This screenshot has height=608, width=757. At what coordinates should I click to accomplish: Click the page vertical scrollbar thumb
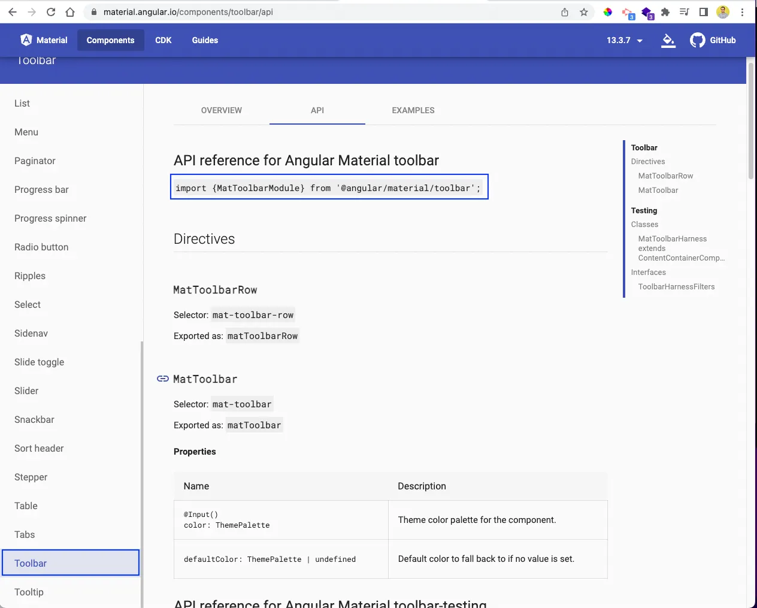751,121
